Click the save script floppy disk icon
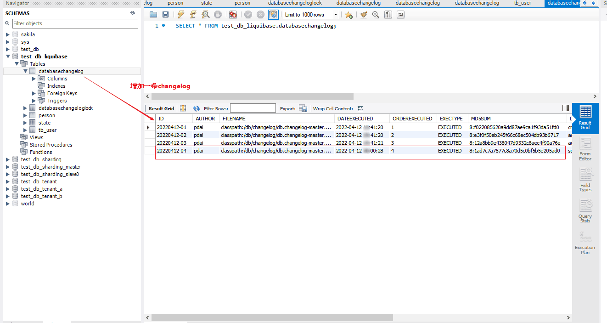The image size is (607, 323). [165, 15]
